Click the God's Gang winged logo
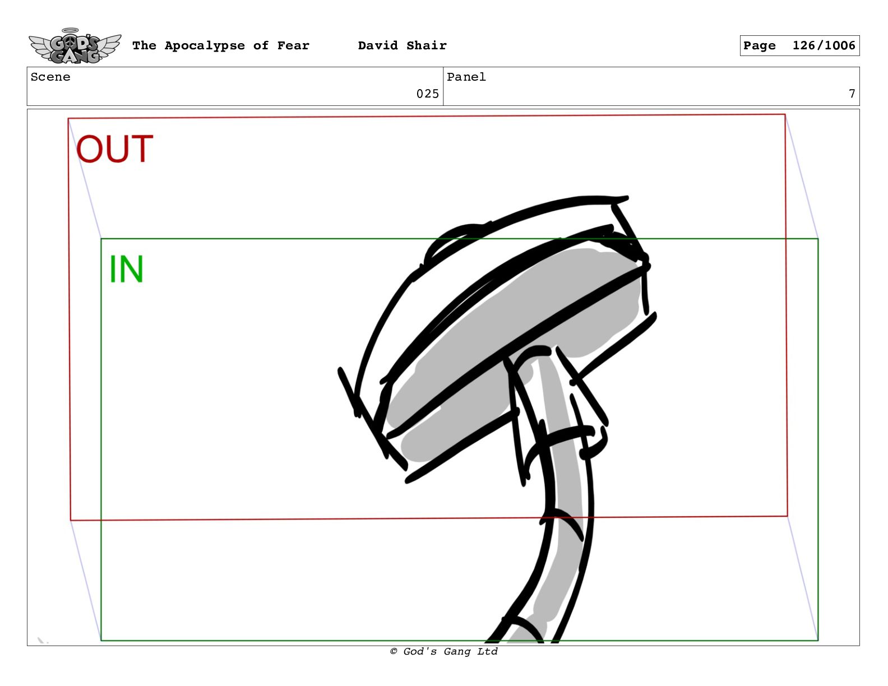888x686 pixels. [75, 46]
